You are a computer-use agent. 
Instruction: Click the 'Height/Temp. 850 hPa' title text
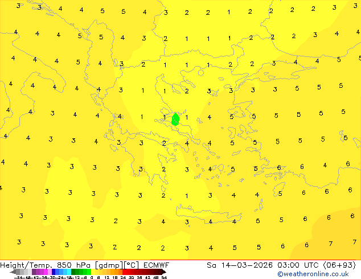coord(46,265)
